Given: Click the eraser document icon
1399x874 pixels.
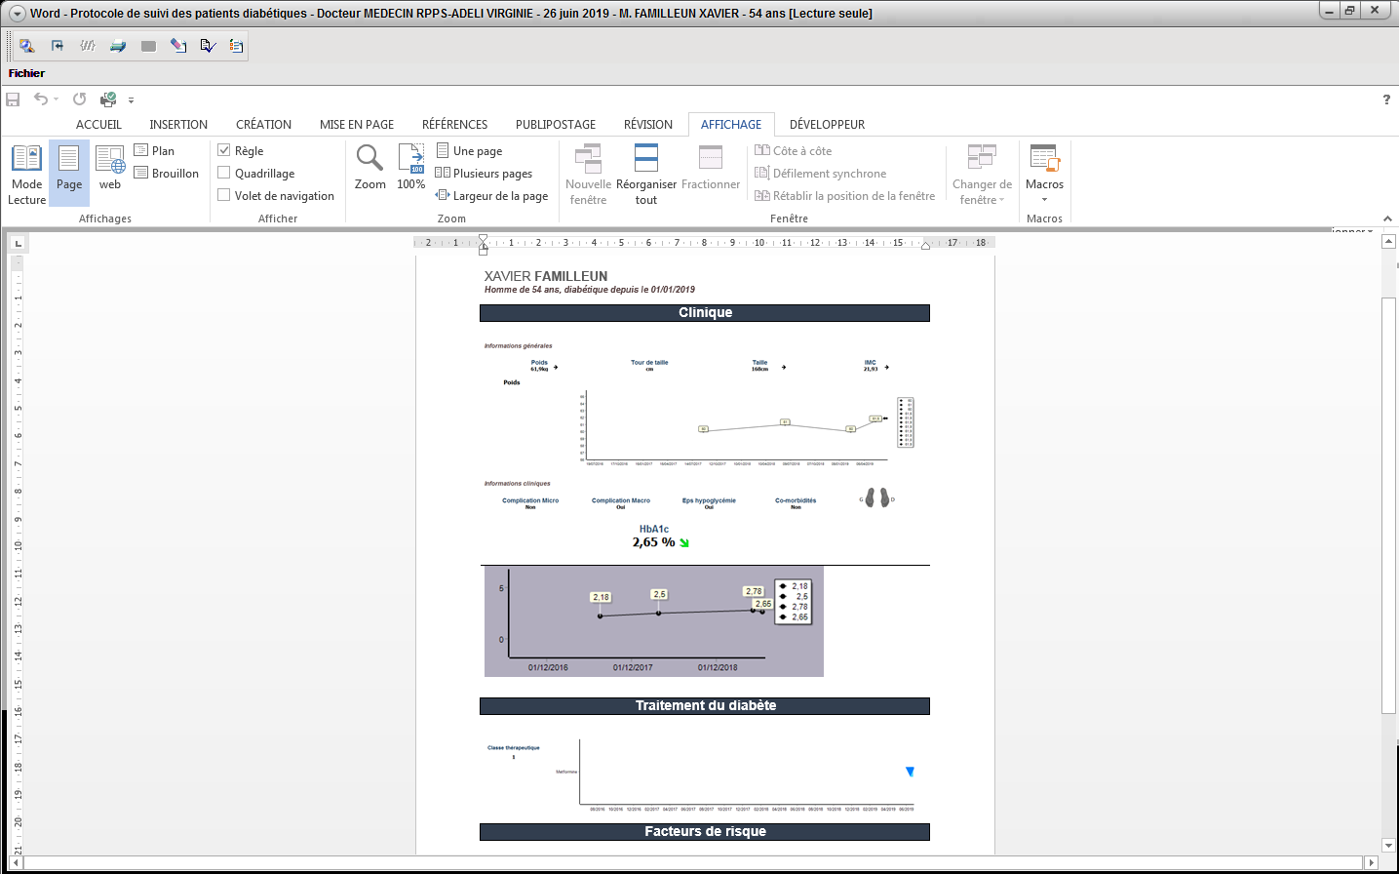Looking at the screenshot, I should pos(178,46).
